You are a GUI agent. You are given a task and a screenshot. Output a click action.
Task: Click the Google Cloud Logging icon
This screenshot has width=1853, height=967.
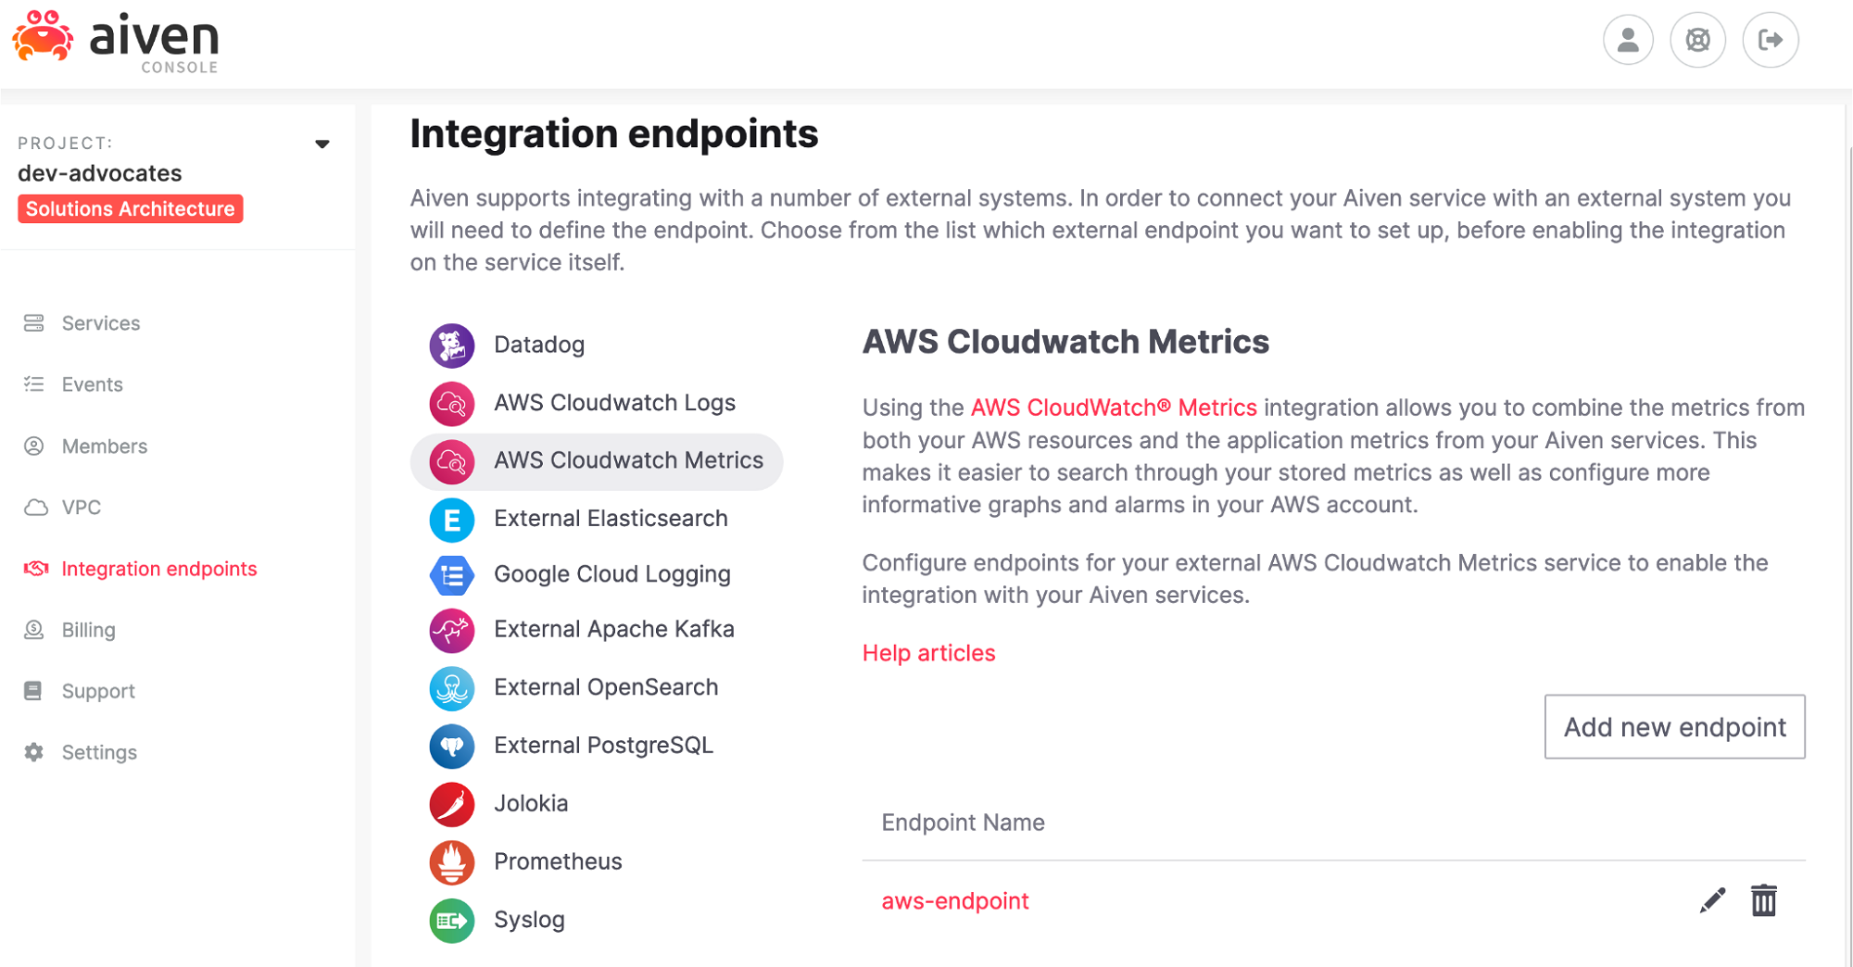pyautogui.click(x=451, y=575)
